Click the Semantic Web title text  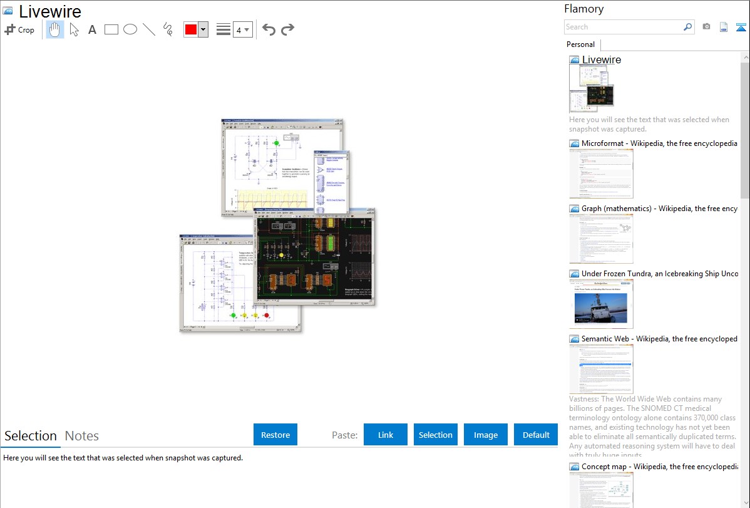click(x=659, y=338)
